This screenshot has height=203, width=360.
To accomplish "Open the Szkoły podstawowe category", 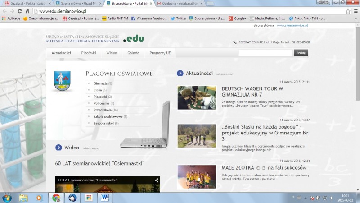I will click(x=110, y=116).
